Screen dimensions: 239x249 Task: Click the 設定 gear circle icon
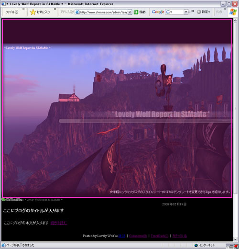pyautogui.click(x=199, y=12)
